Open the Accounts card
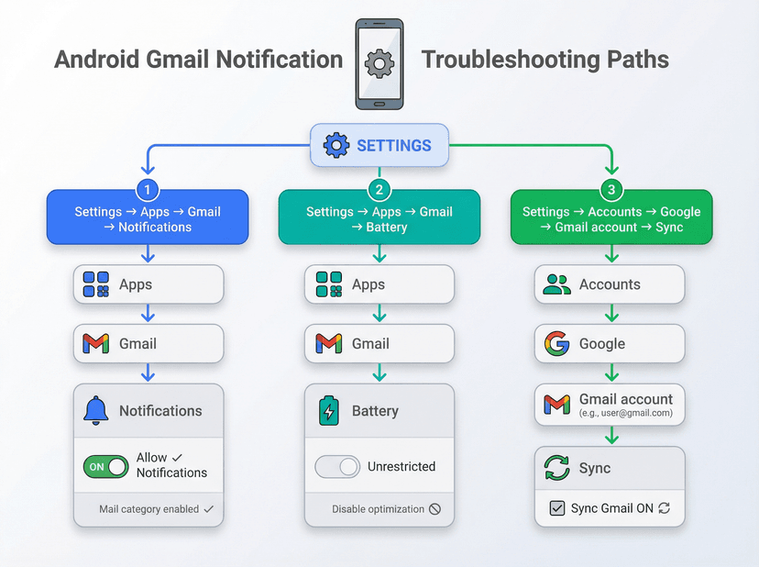The width and height of the screenshot is (759, 567). point(610,284)
